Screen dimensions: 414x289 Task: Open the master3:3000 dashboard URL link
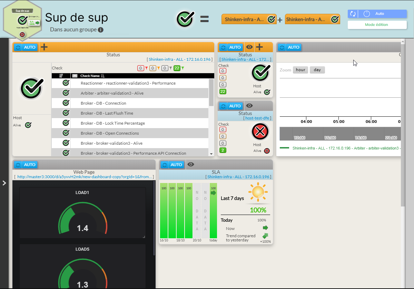point(84,177)
